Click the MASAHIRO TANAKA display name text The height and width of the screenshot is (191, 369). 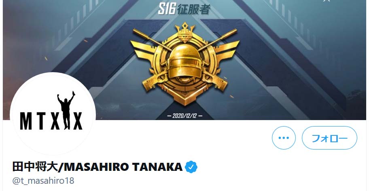coord(123,167)
